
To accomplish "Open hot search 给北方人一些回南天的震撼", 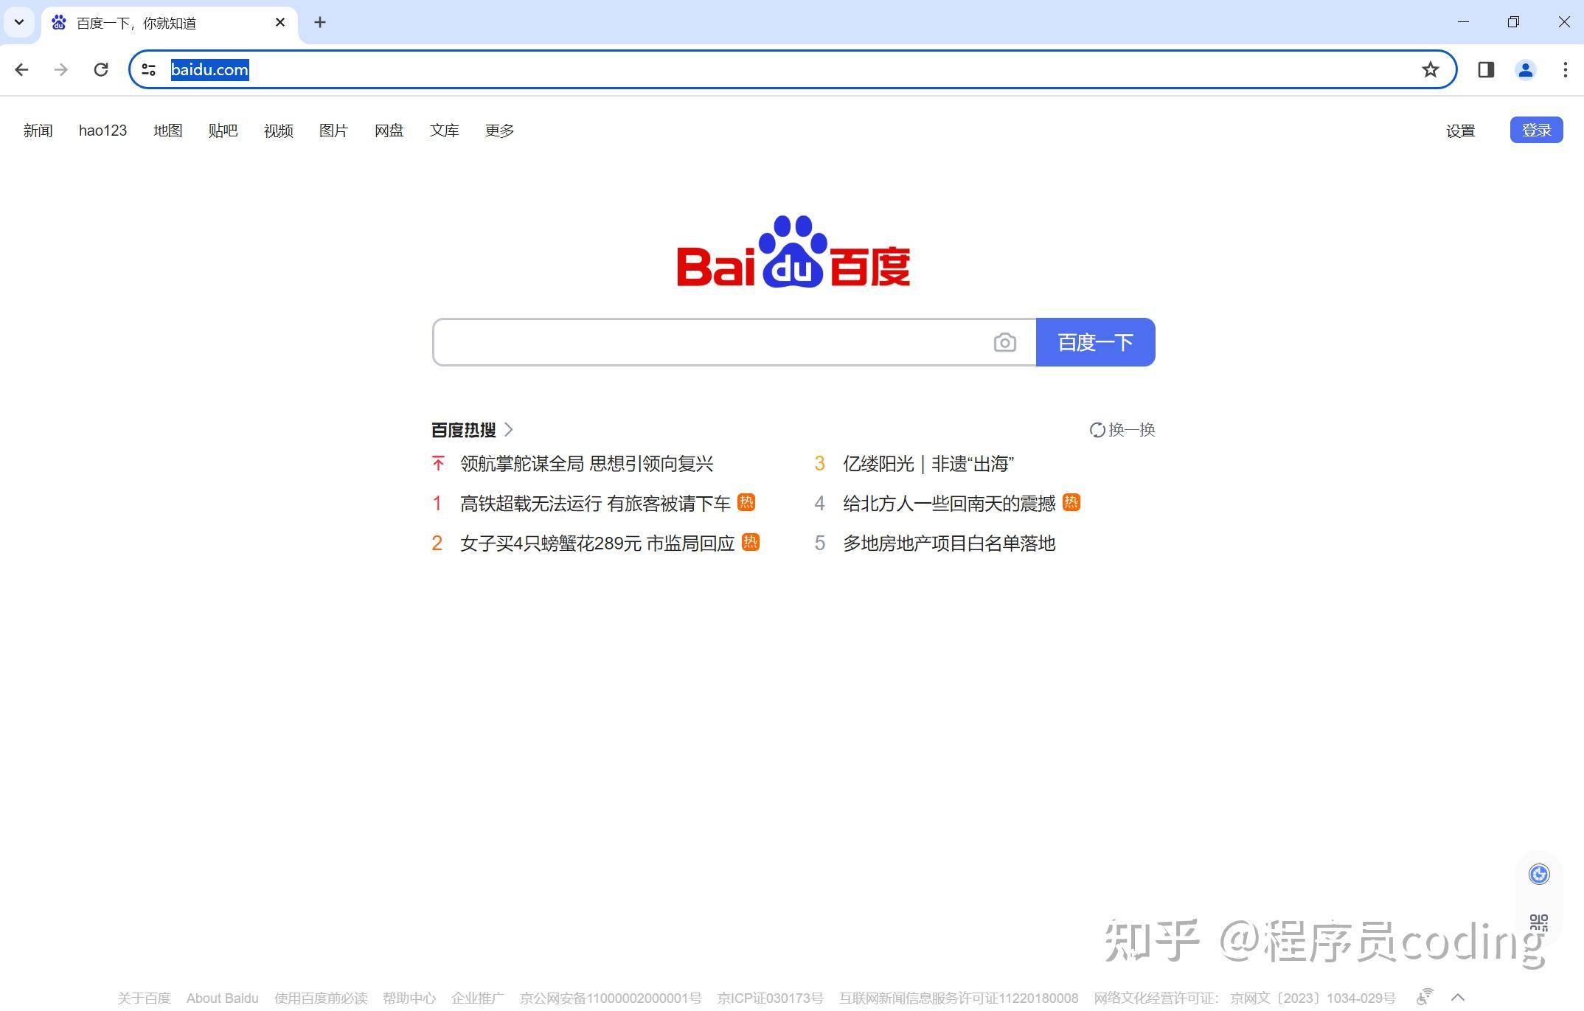I will [949, 504].
